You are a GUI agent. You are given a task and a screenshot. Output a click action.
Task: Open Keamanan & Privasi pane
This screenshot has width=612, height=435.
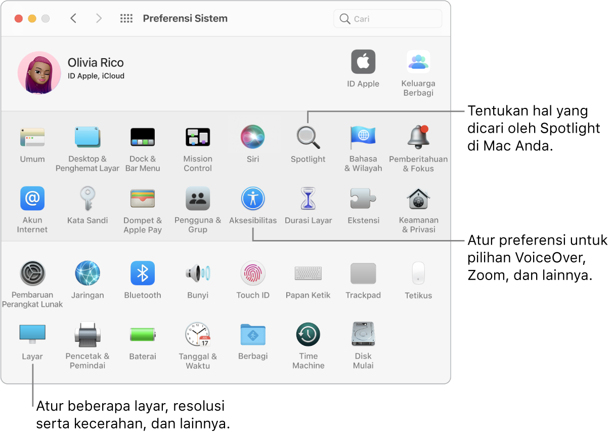tap(418, 199)
